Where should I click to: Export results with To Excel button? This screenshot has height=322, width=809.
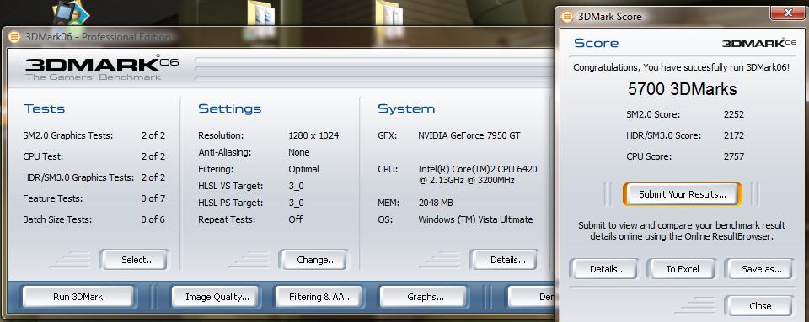click(x=681, y=269)
